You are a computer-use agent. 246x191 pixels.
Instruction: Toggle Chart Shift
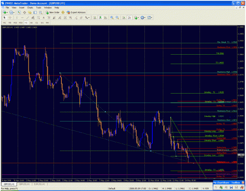129,18
